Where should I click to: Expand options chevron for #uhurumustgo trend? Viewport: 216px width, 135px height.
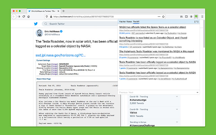(177, 97)
